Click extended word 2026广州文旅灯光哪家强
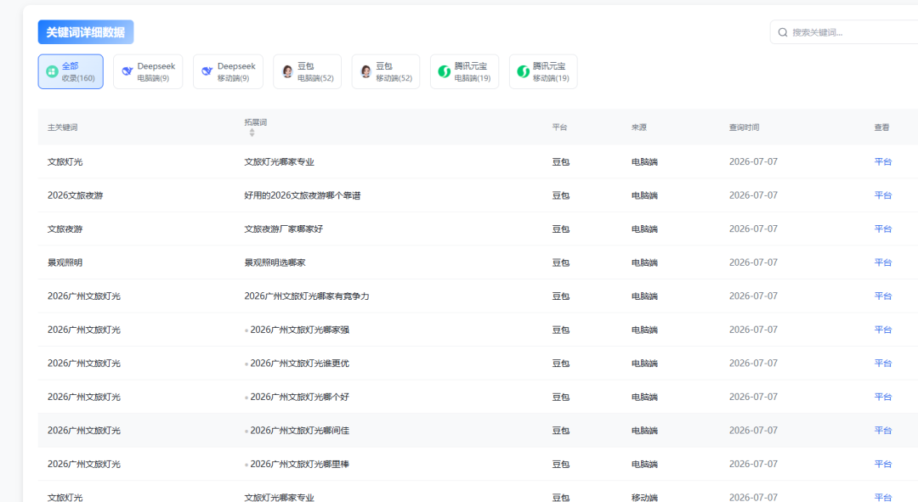The width and height of the screenshot is (918, 502). (300, 330)
